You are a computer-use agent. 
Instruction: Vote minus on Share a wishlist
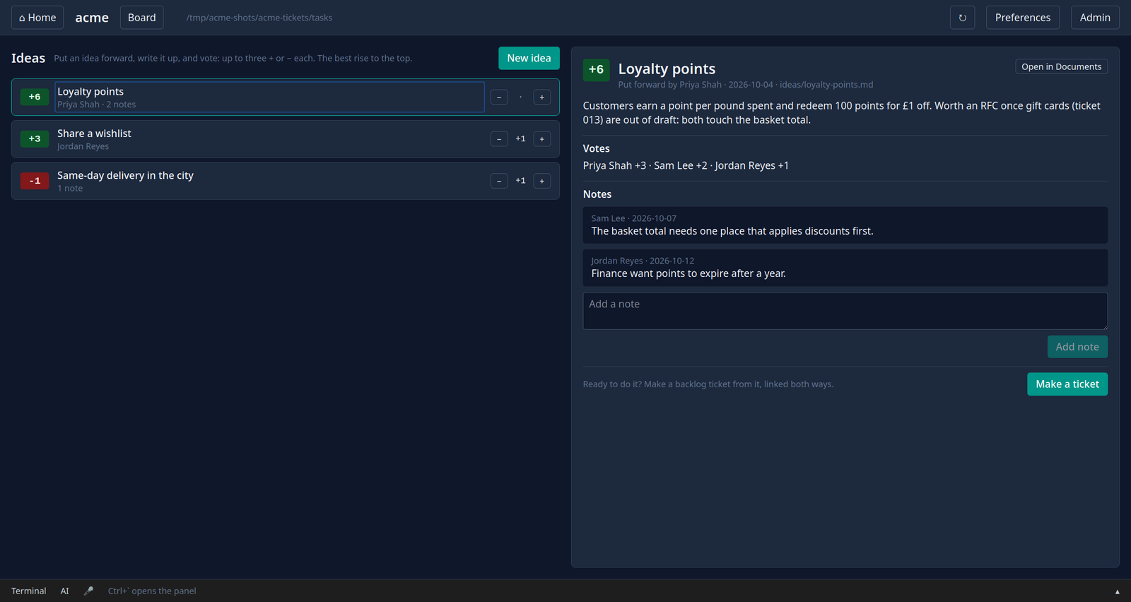[x=499, y=139]
